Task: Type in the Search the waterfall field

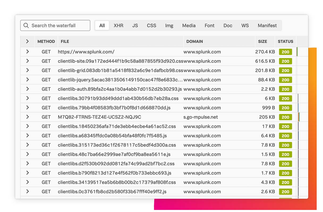Action: [58, 25]
